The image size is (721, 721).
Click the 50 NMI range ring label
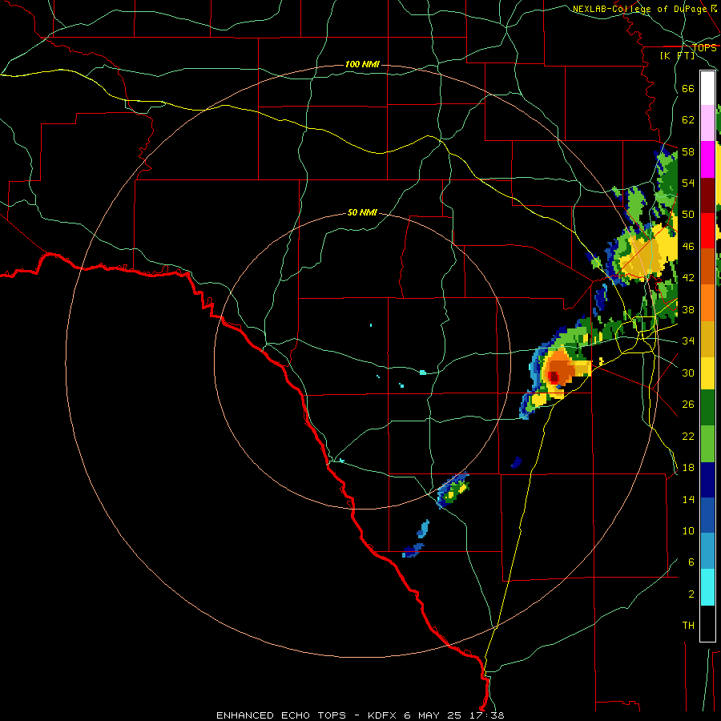pos(362,212)
